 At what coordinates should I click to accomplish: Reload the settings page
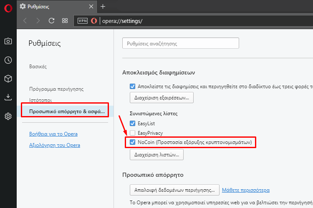click(x=51, y=21)
